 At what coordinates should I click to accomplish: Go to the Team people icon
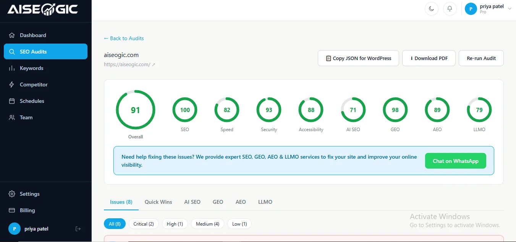[12, 117]
